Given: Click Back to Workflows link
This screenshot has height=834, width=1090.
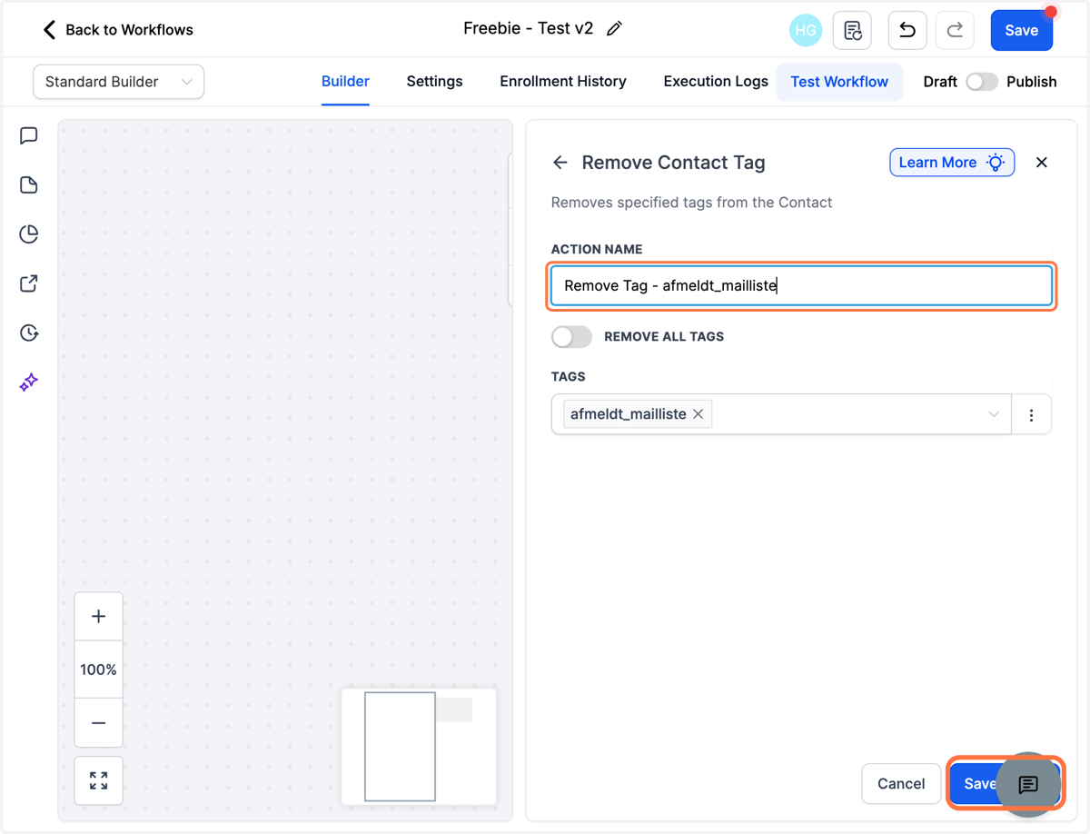Looking at the screenshot, I should [129, 30].
